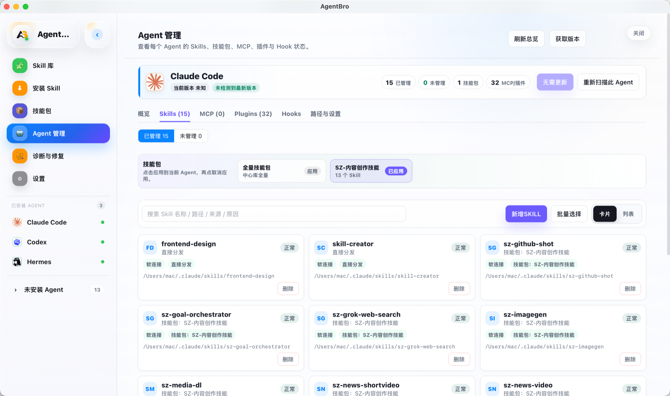Click the SI badge of sz-imagegen
Image resolution: width=670 pixels, height=396 pixels.
(x=492, y=318)
